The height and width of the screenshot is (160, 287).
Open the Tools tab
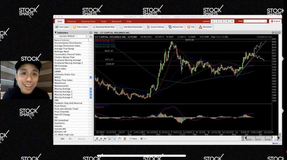[x=104, y=21]
